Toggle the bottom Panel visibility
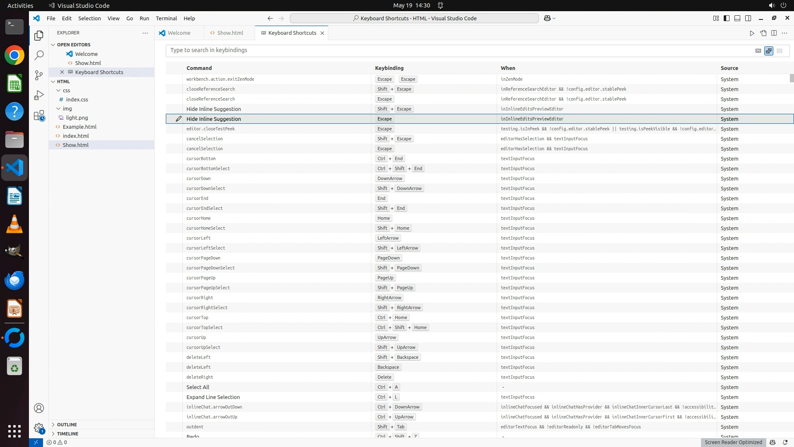794x447 pixels. (737, 18)
